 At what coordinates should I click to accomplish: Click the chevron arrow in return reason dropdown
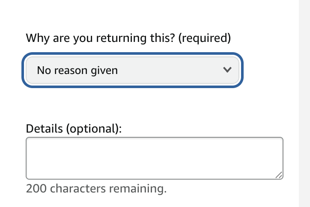[x=227, y=70]
